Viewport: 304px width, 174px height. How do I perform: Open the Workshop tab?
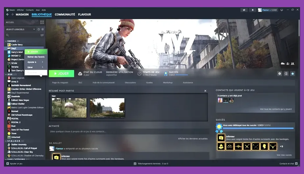pyautogui.click(x=168, y=82)
